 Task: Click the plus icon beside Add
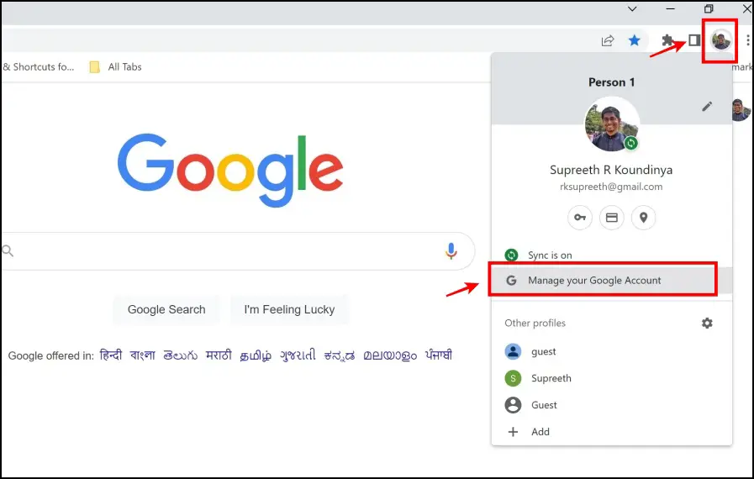click(x=513, y=431)
